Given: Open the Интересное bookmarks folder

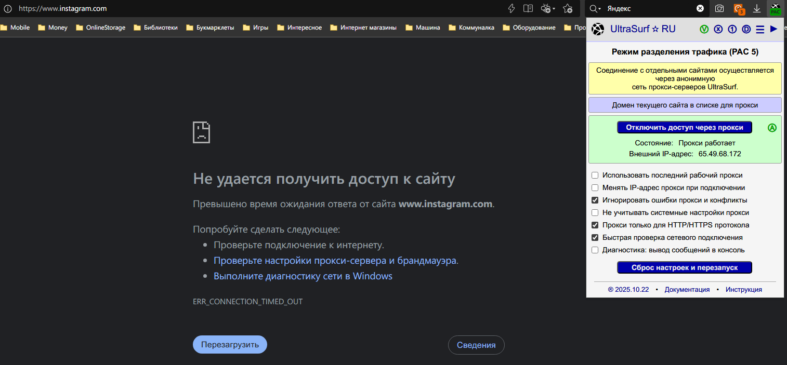Looking at the screenshot, I should pyautogui.click(x=299, y=28).
